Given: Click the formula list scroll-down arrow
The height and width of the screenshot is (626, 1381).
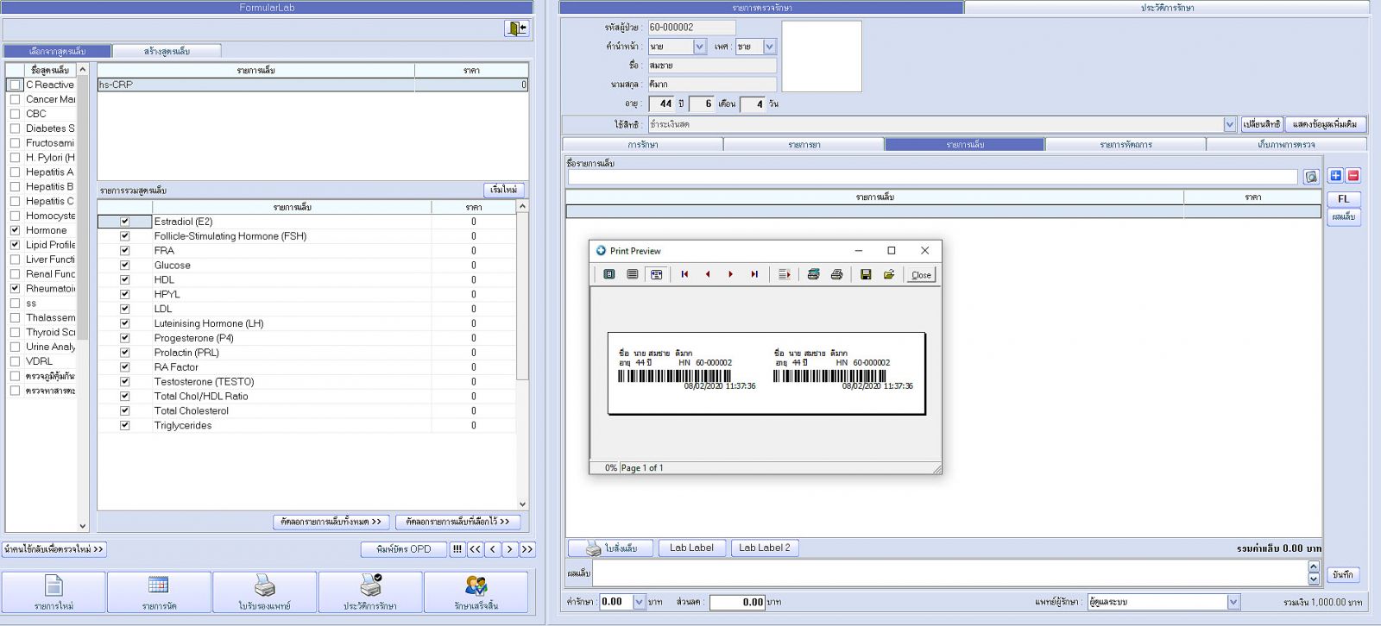Looking at the screenshot, I should pos(83,526).
